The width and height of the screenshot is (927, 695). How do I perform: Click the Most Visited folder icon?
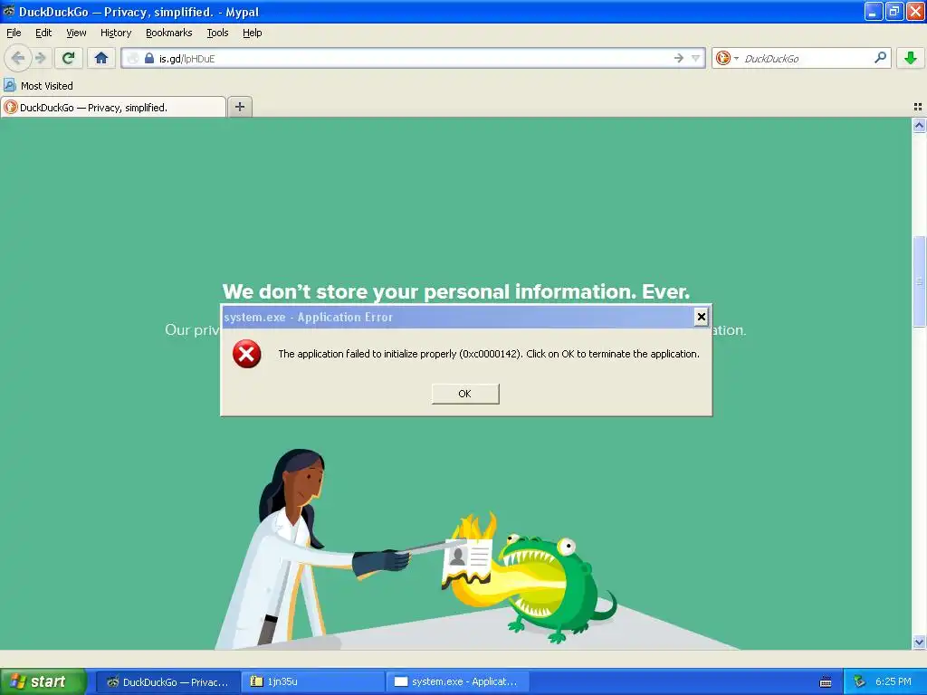pos(9,85)
